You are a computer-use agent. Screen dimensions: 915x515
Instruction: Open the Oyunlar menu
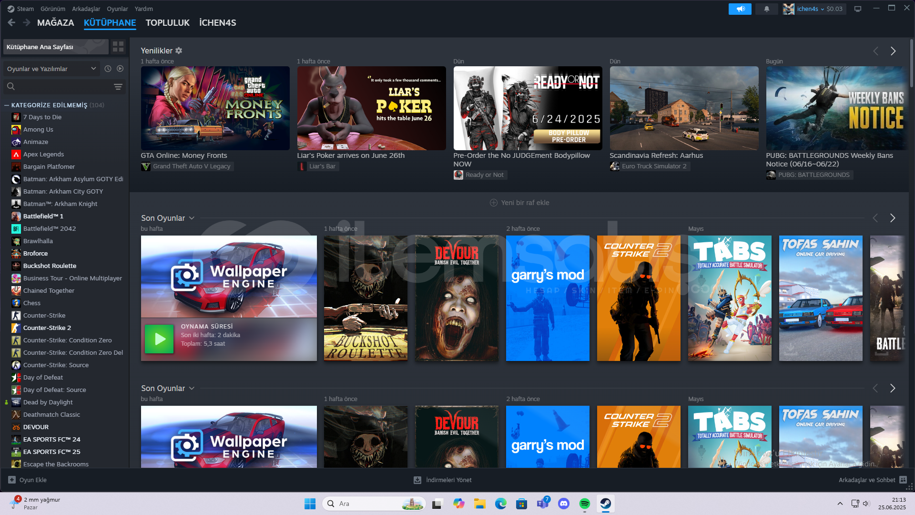click(x=117, y=9)
